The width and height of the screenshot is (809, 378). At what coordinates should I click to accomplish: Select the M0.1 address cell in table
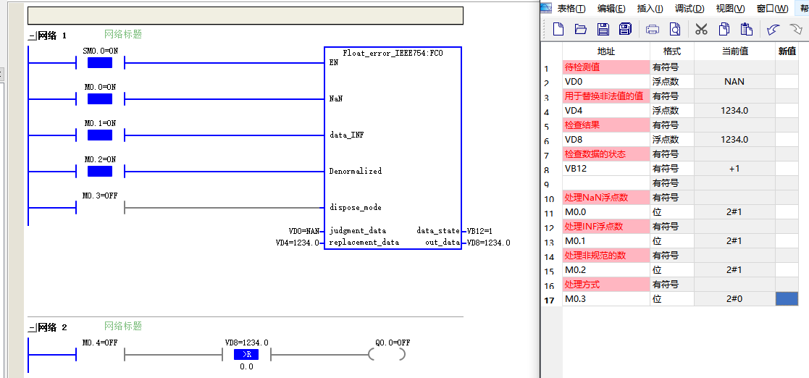pyautogui.click(x=606, y=241)
